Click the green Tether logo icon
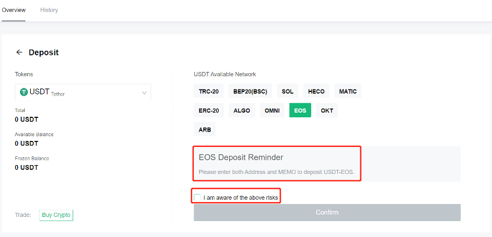The width and height of the screenshot is (492, 237). [24, 92]
